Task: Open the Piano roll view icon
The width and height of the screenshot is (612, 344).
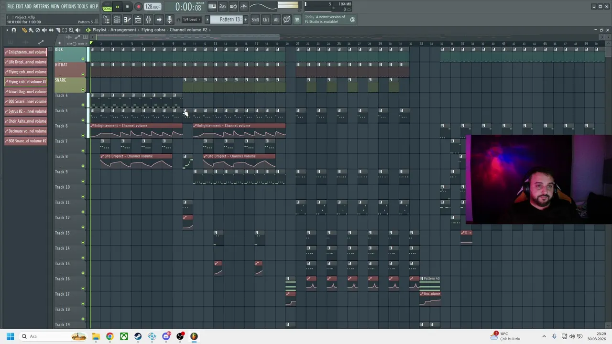Action: (x=127, y=20)
